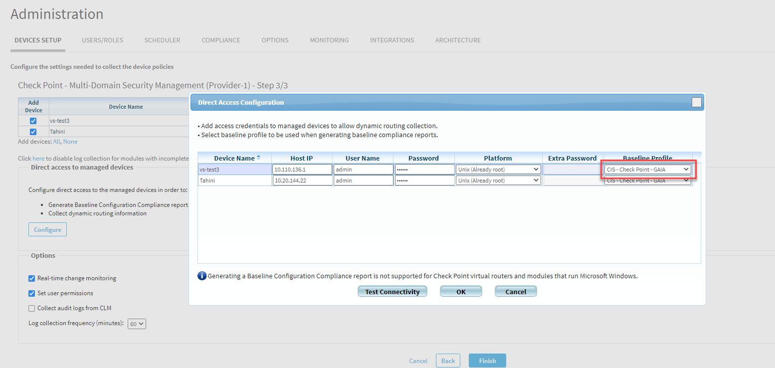Click the Host IP field for Tahini
This screenshot has width=775, height=368.
[302, 181]
